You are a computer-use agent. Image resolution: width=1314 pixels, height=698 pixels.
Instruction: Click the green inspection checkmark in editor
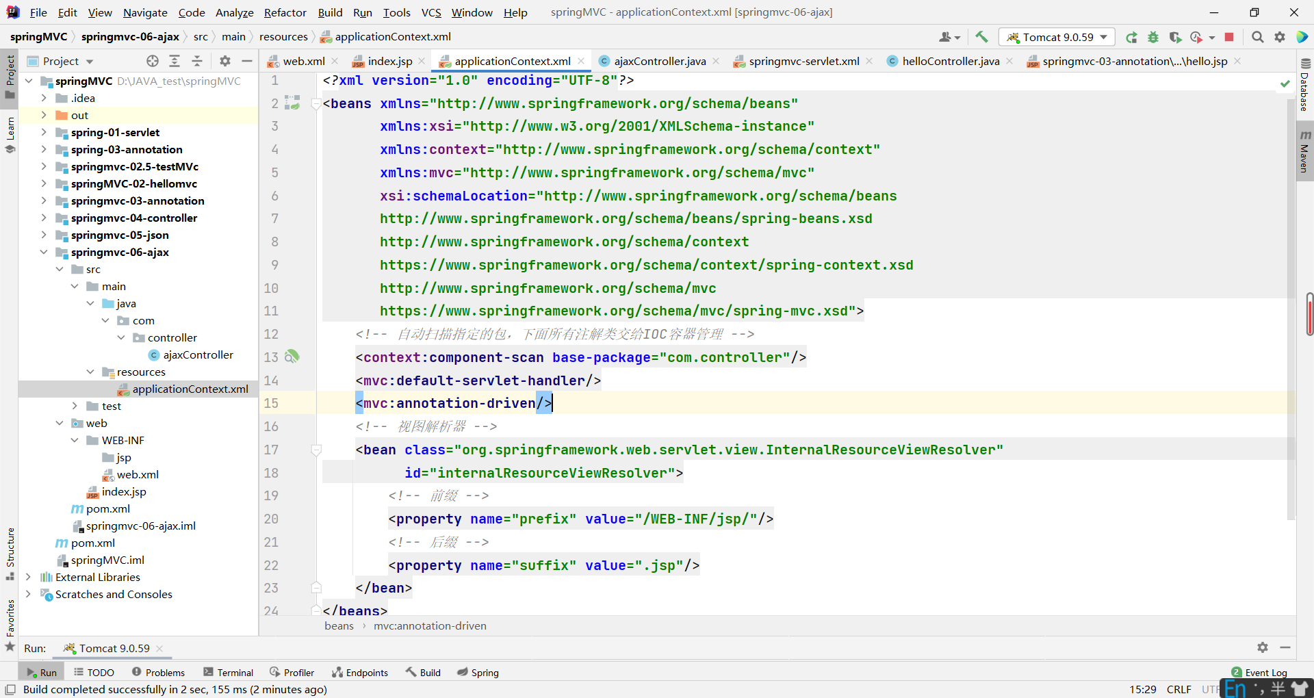(x=1285, y=83)
